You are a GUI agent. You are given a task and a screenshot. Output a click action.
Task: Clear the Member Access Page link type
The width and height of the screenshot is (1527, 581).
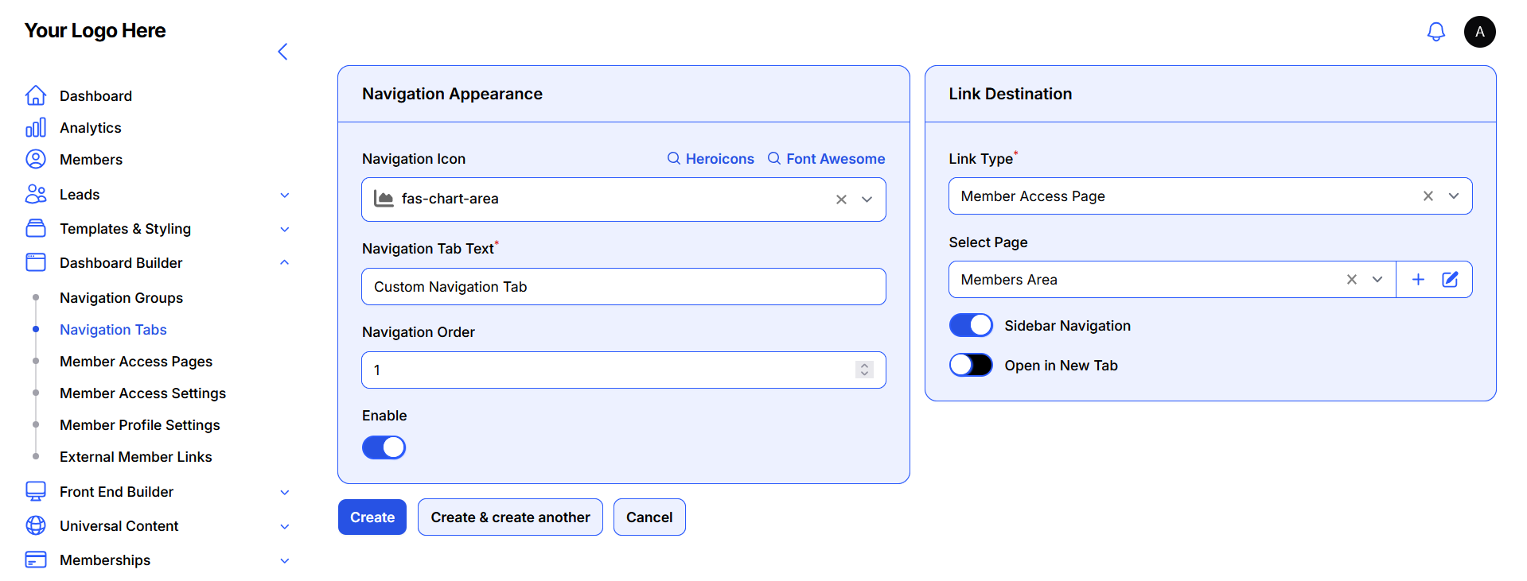click(1428, 196)
